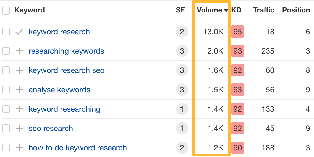Expand SERP features count for analyse keywords
This screenshot has height=157, width=314.
tap(182, 90)
